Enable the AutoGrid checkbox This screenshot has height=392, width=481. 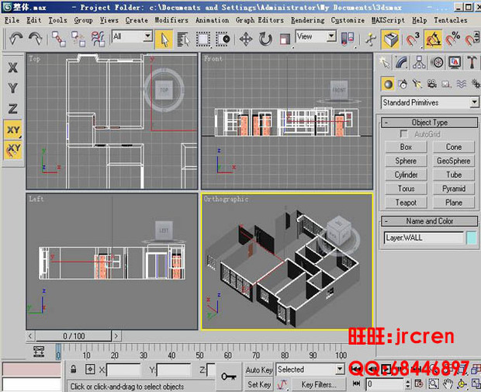click(x=403, y=134)
